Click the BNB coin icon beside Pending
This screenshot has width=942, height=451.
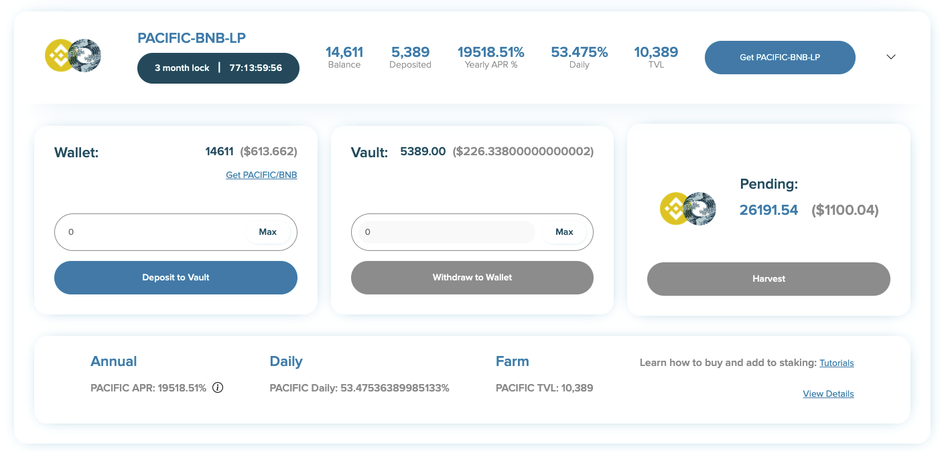(x=673, y=209)
